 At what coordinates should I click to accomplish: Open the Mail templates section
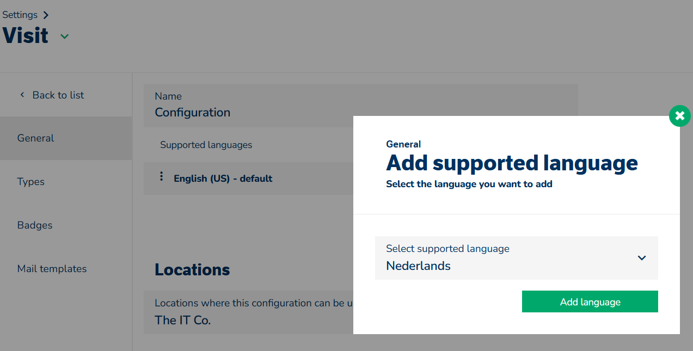(52, 269)
